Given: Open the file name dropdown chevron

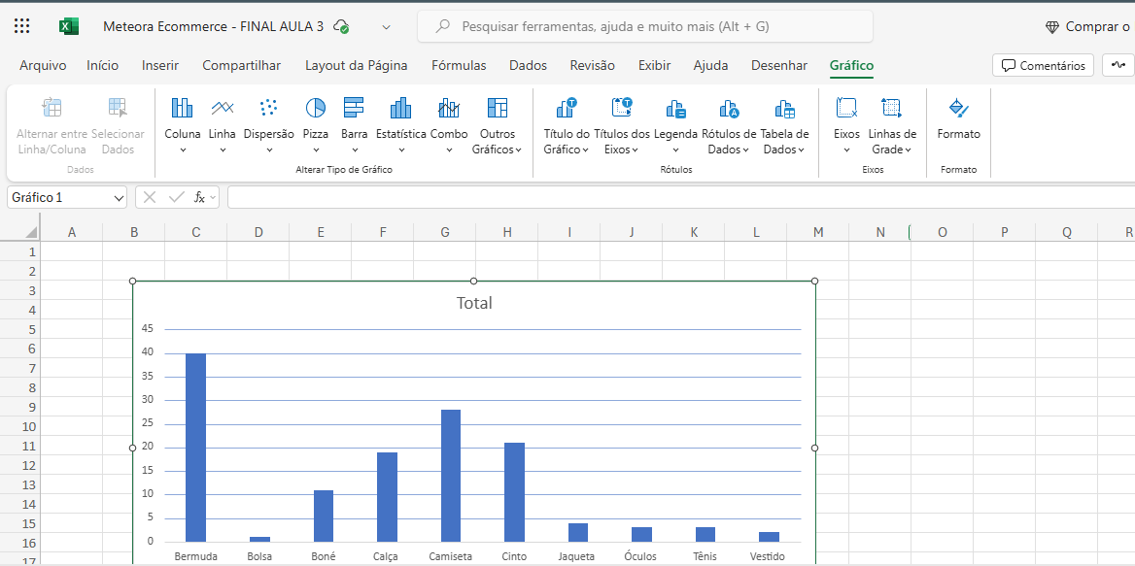Looking at the screenshot, I should tap(387, 27).
